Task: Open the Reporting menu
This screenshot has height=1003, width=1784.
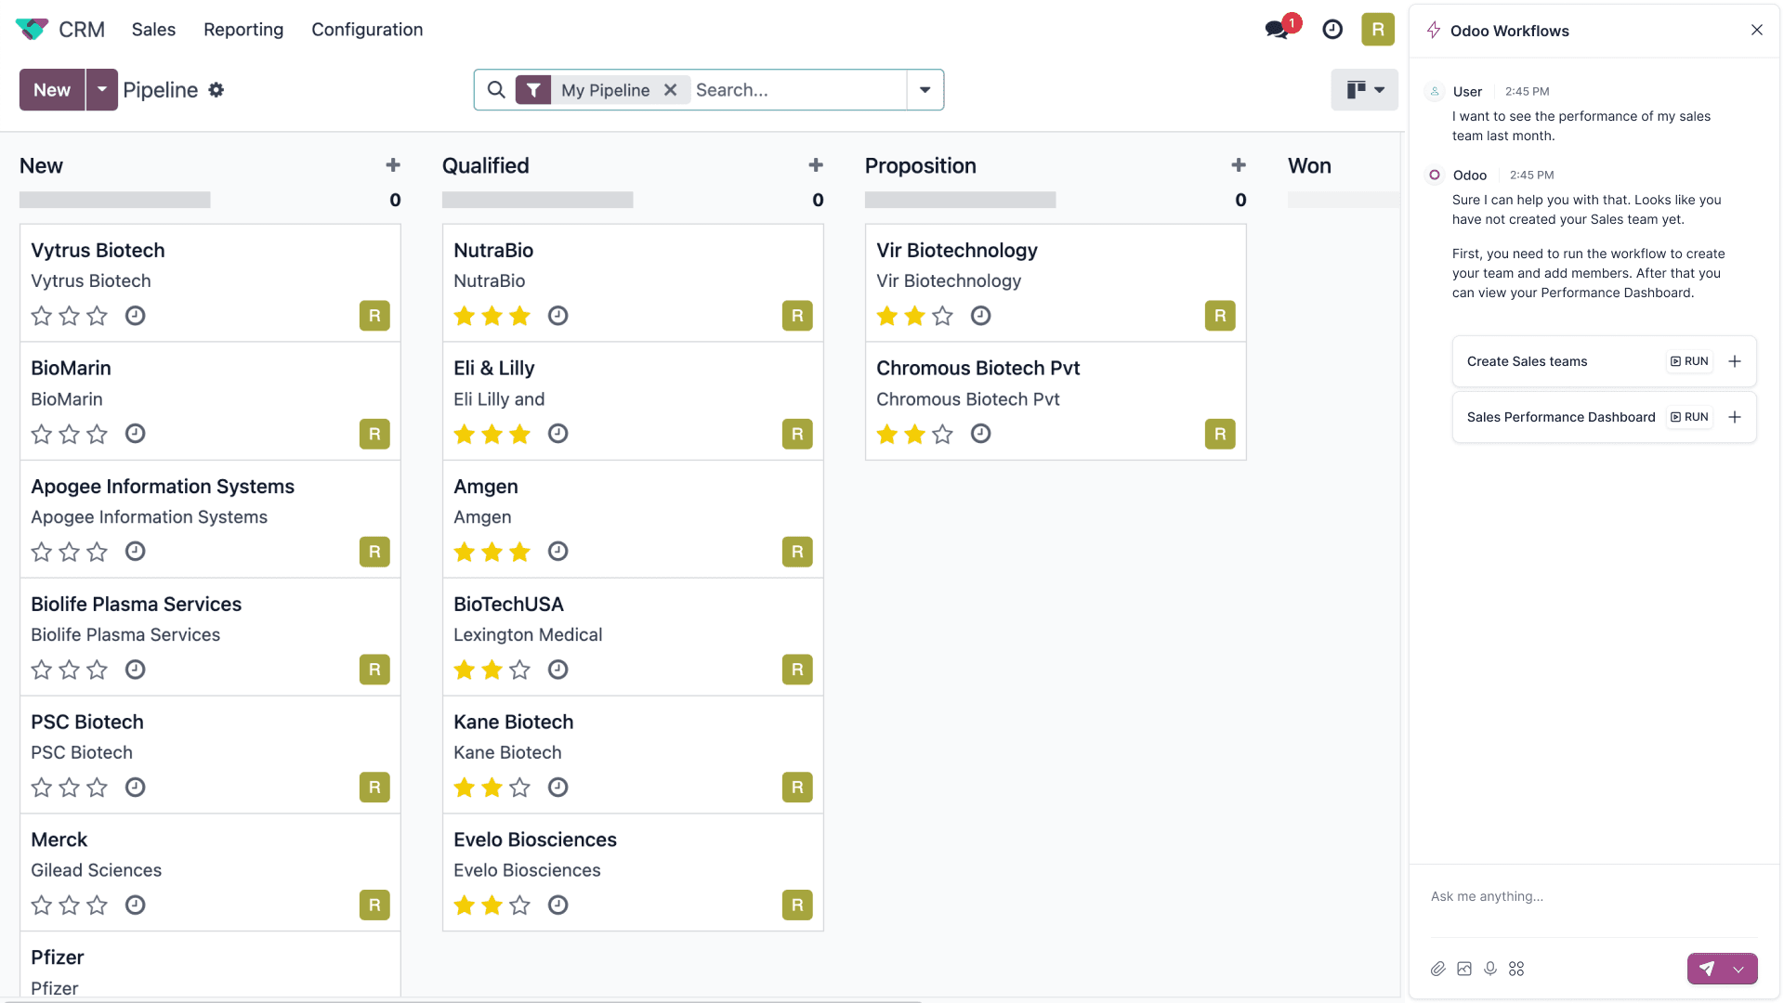Action: [243, 30]
